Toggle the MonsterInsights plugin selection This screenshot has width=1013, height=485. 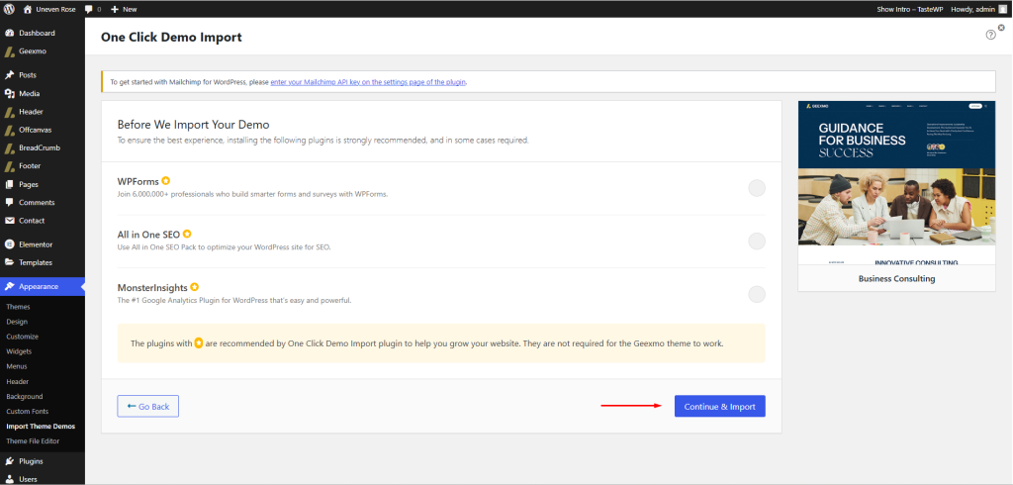click(x=756, y=294)
